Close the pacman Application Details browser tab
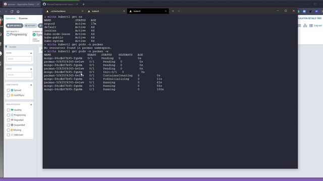 38,4
